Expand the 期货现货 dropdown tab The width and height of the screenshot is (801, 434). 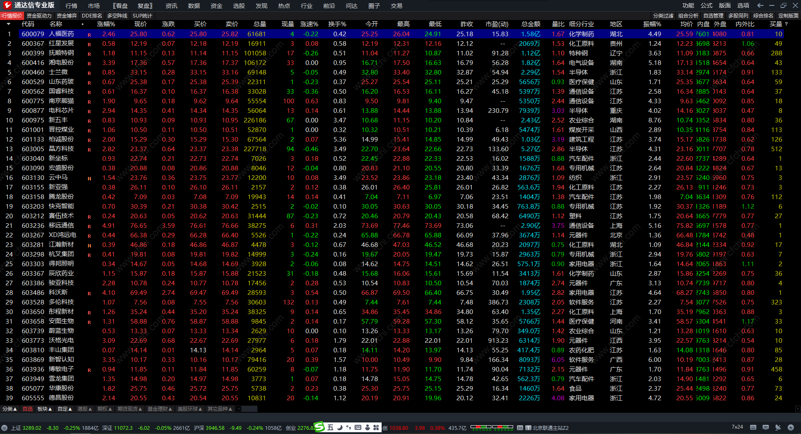[x=130, y=409]
